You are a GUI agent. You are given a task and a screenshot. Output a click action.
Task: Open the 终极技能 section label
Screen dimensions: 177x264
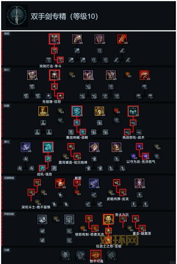[9, 214]
